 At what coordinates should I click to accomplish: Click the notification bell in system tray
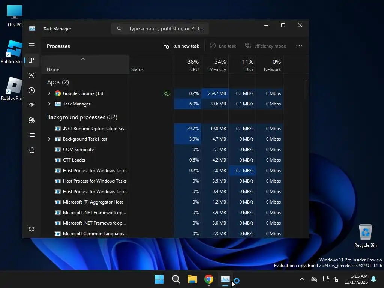point(374,279)
